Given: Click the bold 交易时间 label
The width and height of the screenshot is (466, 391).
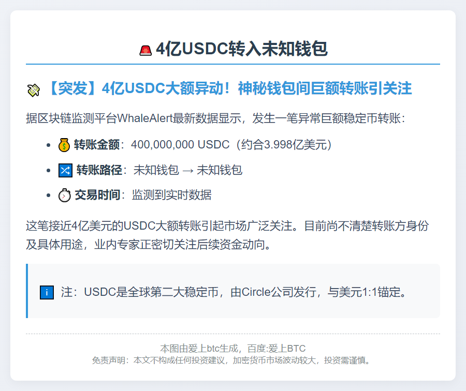Looking at the screenshot, I should [97, 195].
